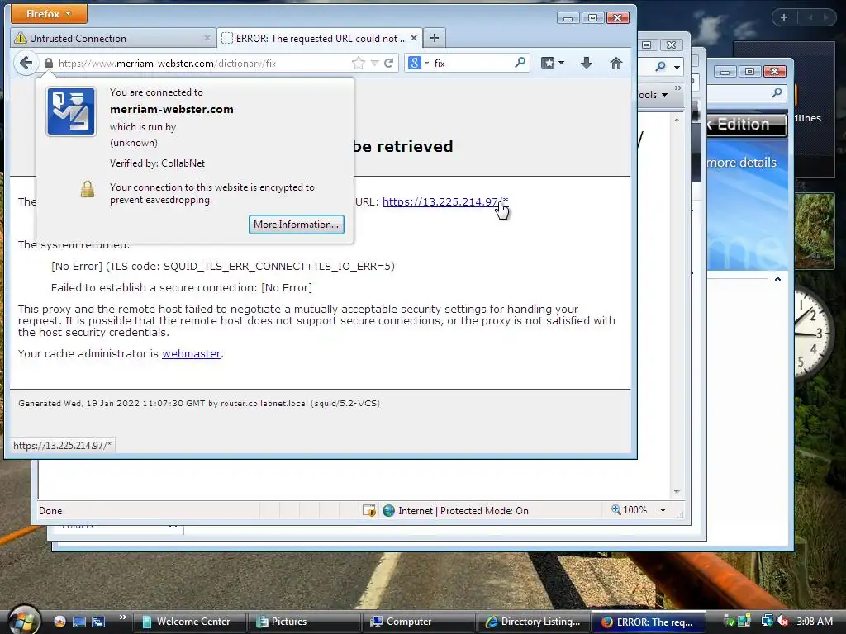846x634 pixels.
Task: Expand Quick Launch overflow chevron
Action: click(122, 617)
